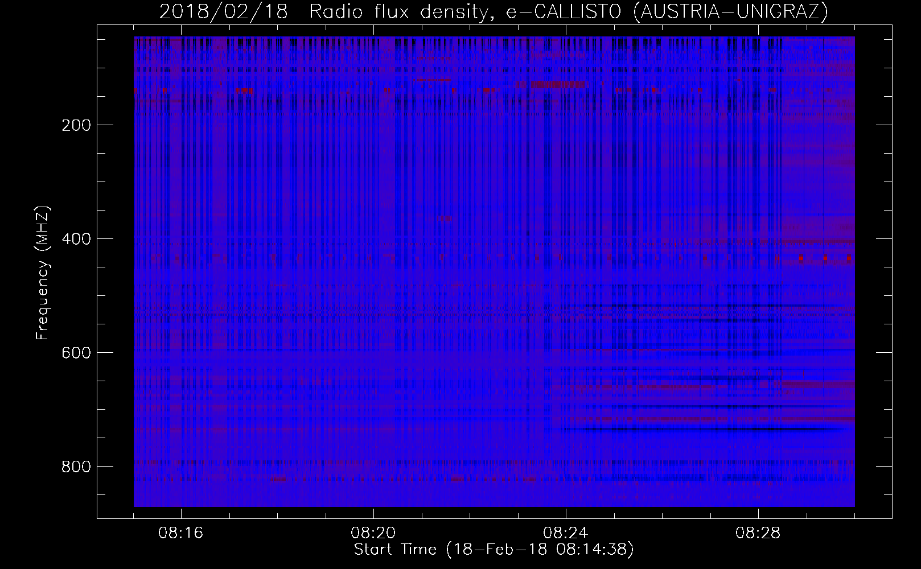
Task: Click the 200 frequency tick label
Action: pos(76,125)
